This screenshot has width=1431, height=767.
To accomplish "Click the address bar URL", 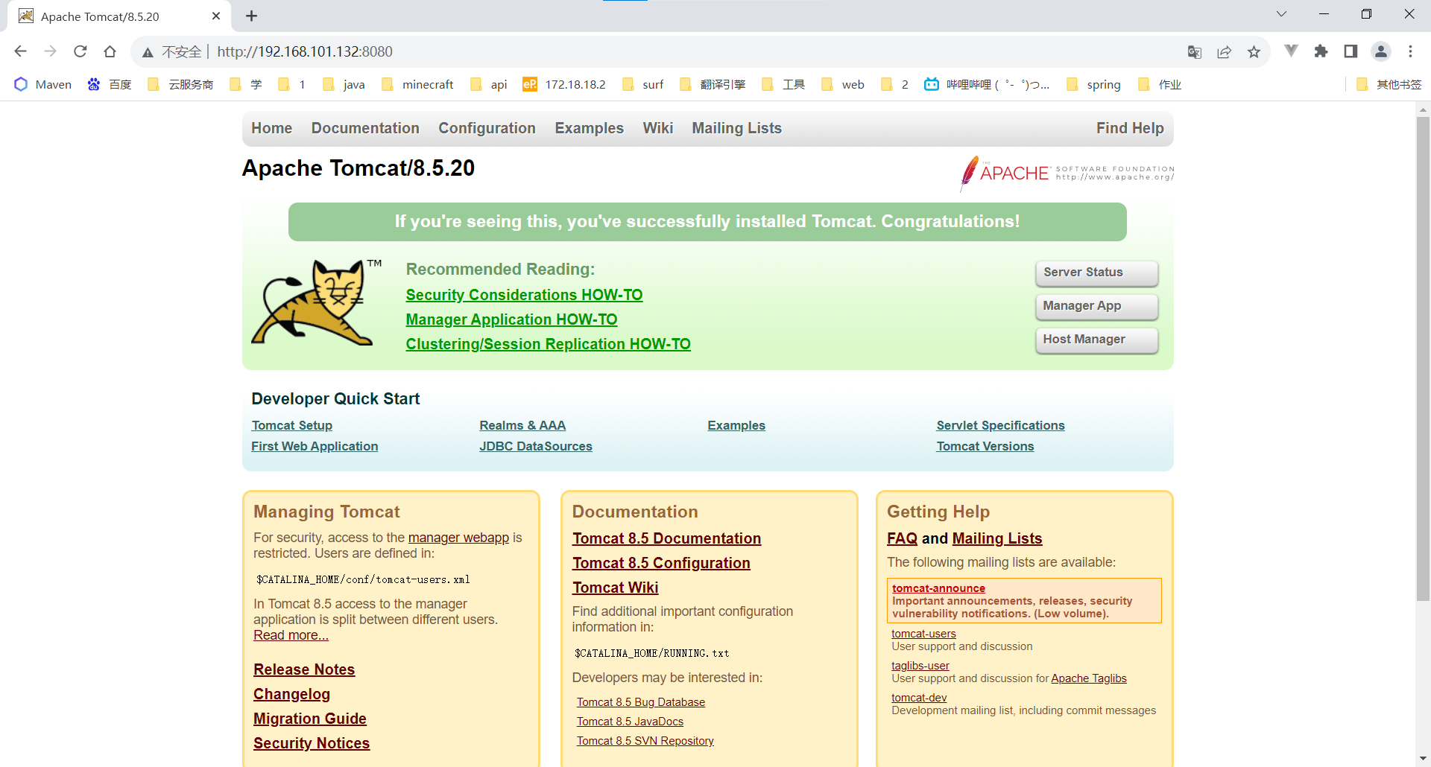I will pos(305,51).
